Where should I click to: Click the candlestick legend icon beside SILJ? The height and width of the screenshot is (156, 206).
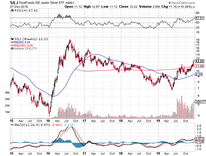(12, 39)
